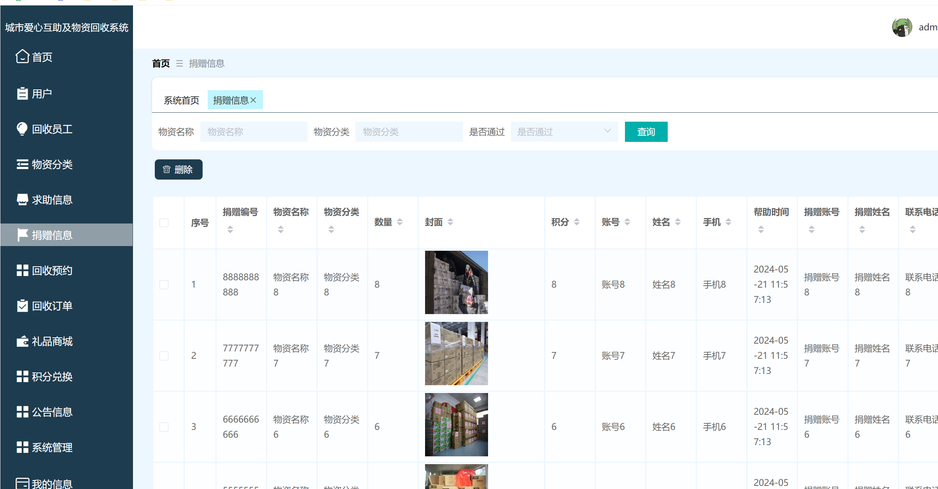Click the 物资分类 category icon

point(22,164)
